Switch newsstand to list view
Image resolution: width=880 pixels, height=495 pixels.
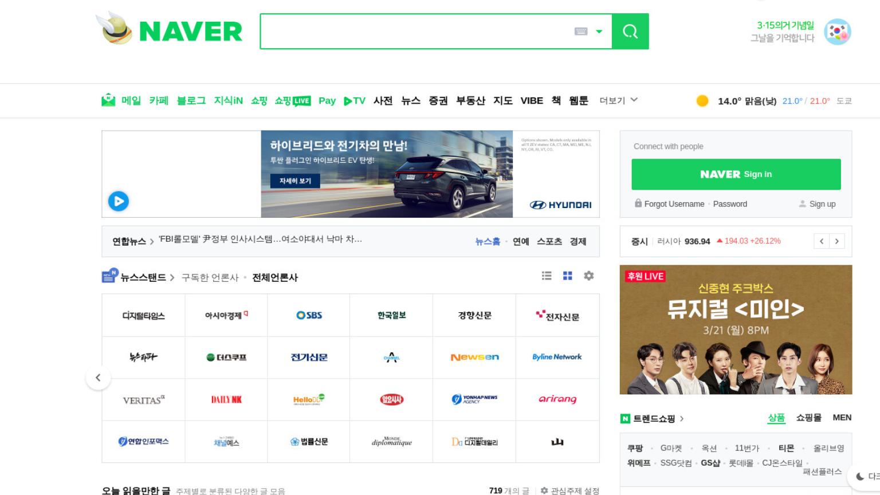pyautogui.click(x=547, y=276)
